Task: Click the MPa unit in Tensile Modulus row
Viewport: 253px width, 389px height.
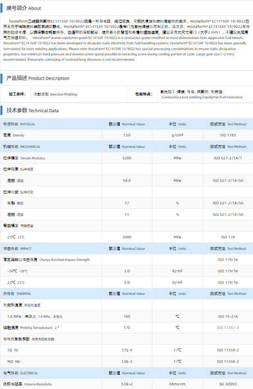Action: pos(177,158)
